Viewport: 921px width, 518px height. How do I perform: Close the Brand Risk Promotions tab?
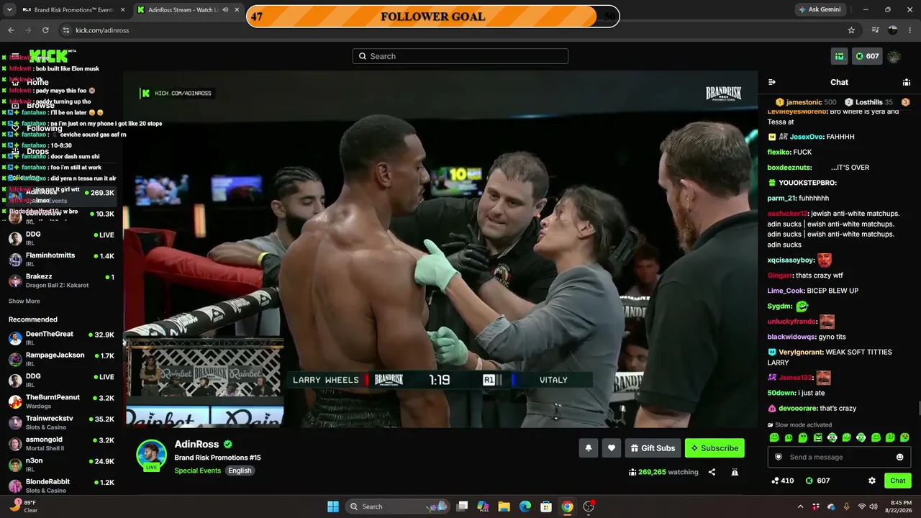pyautogui.click(x=122, y=10)
